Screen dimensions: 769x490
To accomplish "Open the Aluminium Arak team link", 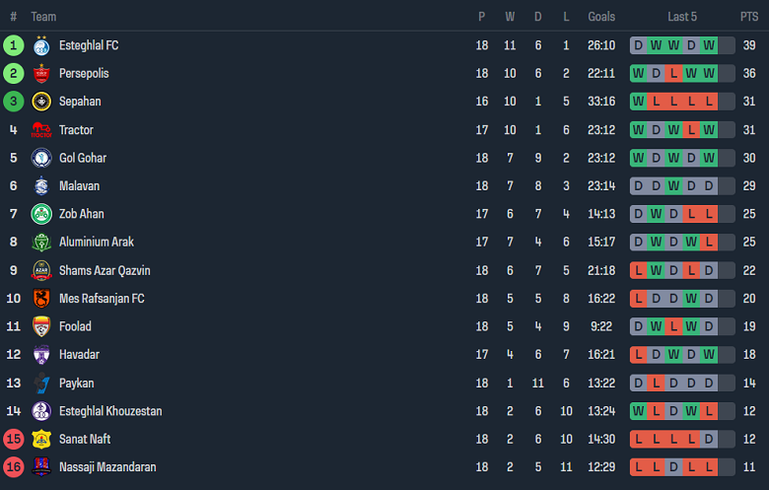I will (x=97, y=242).
